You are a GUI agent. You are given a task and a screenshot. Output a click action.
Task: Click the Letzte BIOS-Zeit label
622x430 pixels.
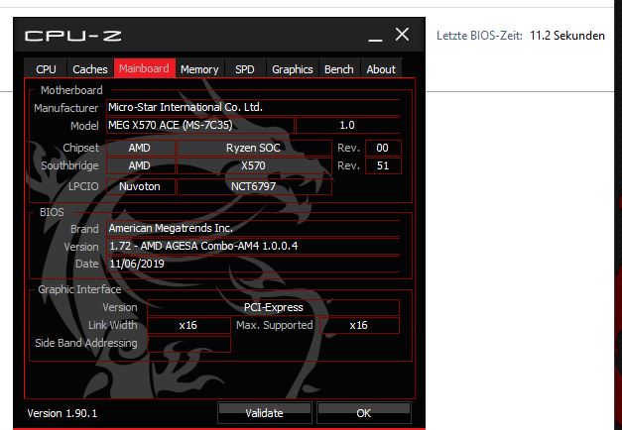(x=479, y=36)
